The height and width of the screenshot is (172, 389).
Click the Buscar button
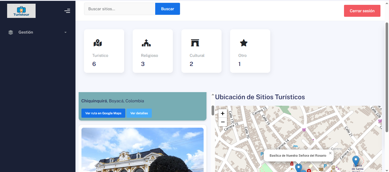coord(167,9)
